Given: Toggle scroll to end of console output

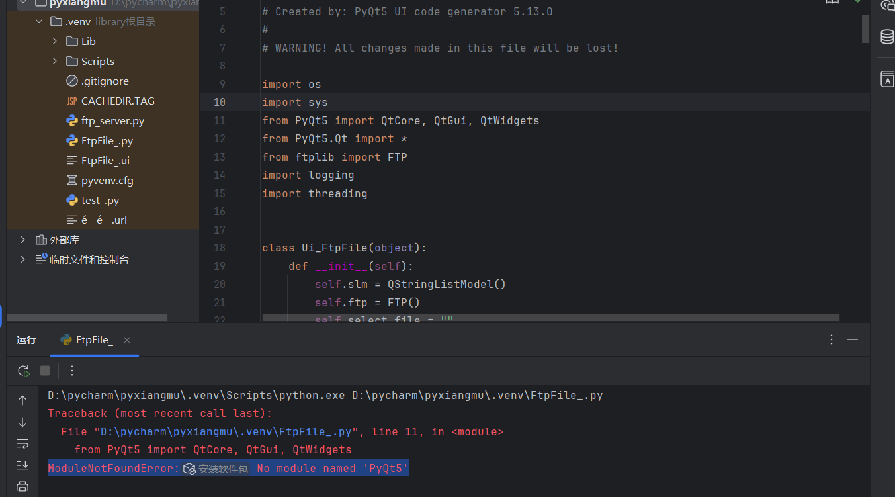Looking at the screenshot, I should 22,465.
